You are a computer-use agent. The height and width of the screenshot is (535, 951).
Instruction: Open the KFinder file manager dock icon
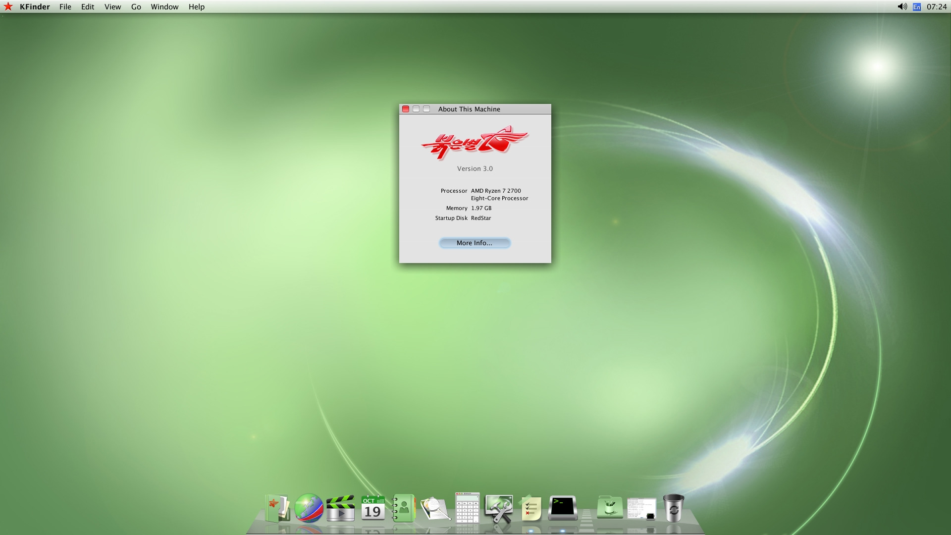[x=277, y=508]
